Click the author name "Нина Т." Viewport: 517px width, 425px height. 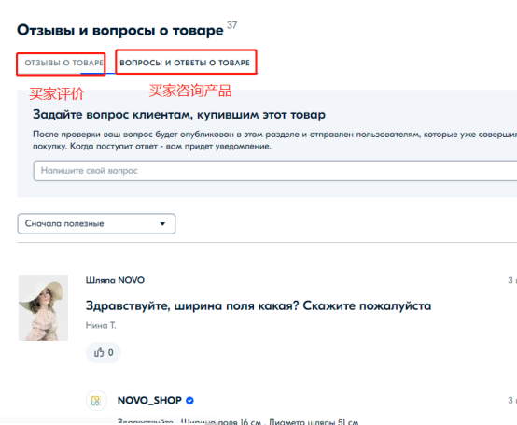(101, 325)
